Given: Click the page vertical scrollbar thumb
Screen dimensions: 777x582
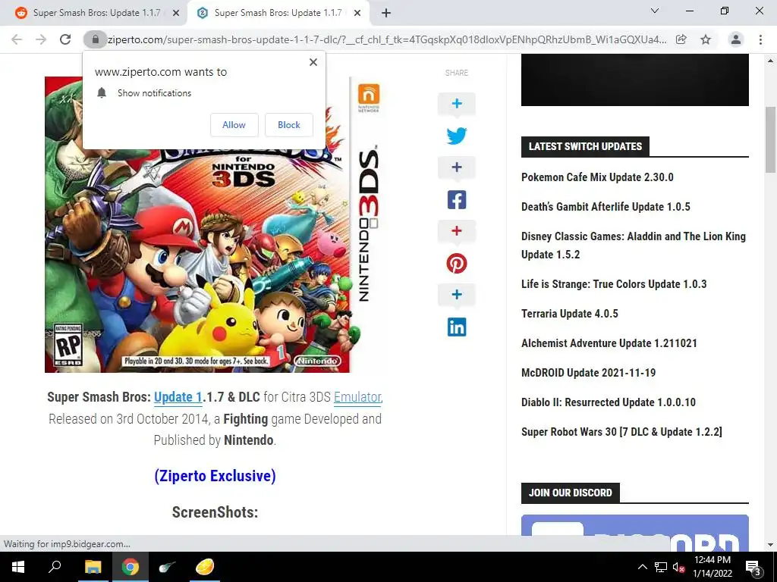Looking at the screenshot, I should 770,139.
